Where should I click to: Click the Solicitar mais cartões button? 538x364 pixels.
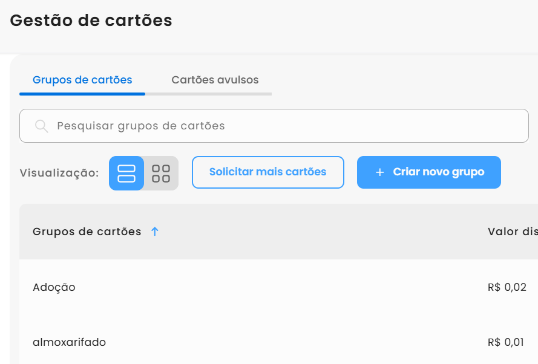[267, 172]
